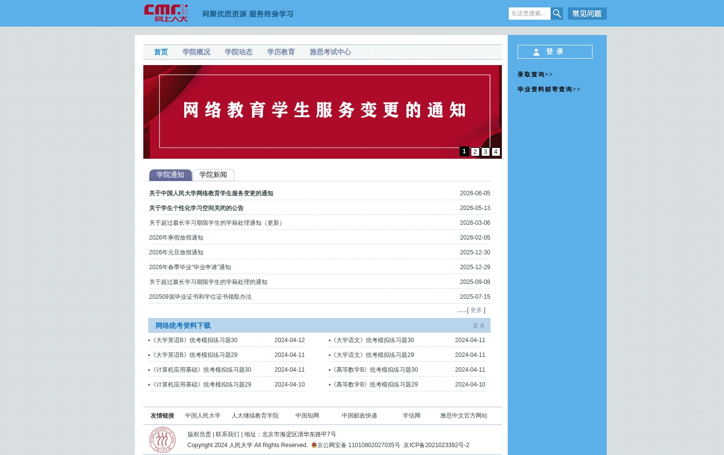Go to 首页 in navigation bar
Image resolution: width=724 pixels, height=455 pixels.
tap(161, 52)
